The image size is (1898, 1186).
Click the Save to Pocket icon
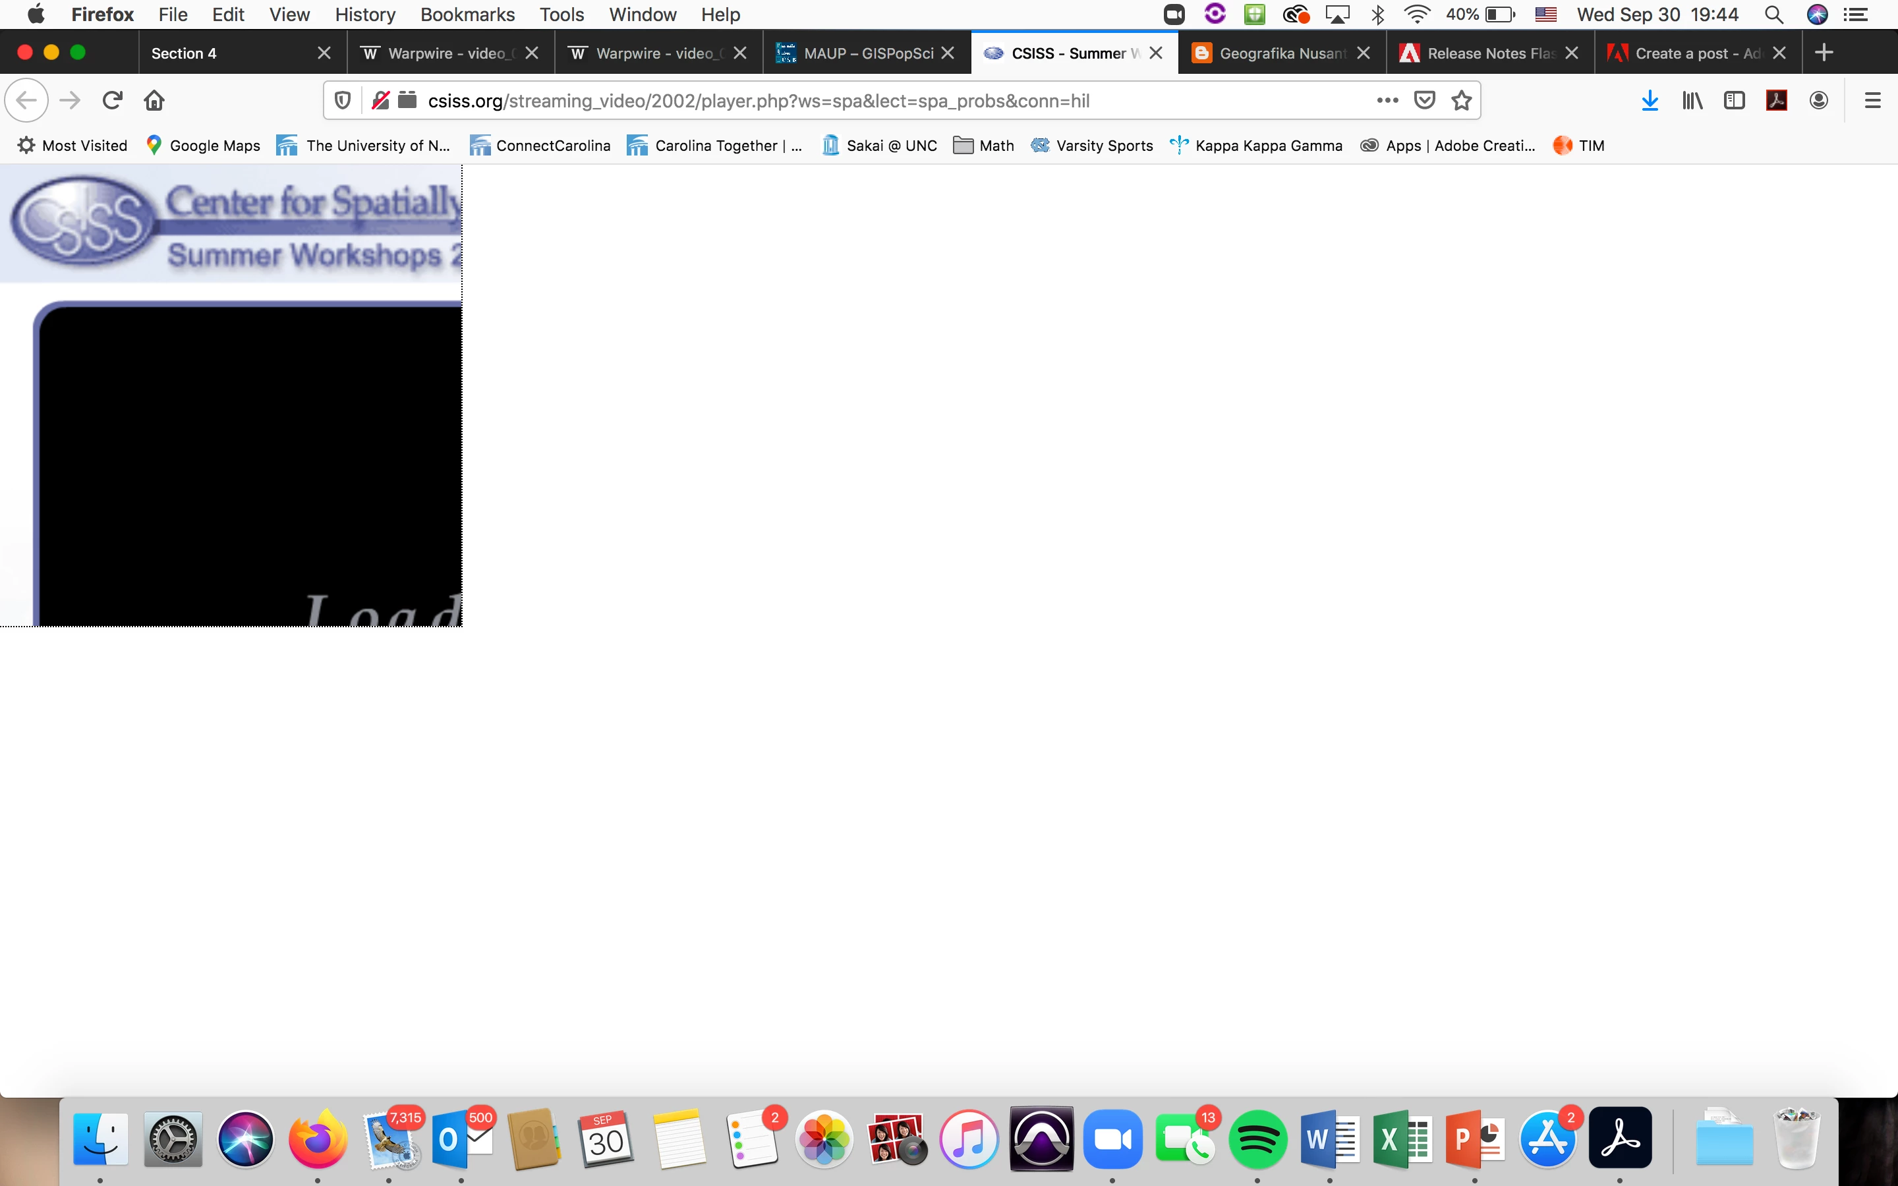pos(1424,100)
